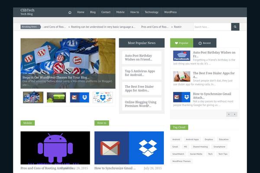The width and height of the screenshot is (260, 173).
Task: Click the search magnifier button
Action: pos(235,27)
